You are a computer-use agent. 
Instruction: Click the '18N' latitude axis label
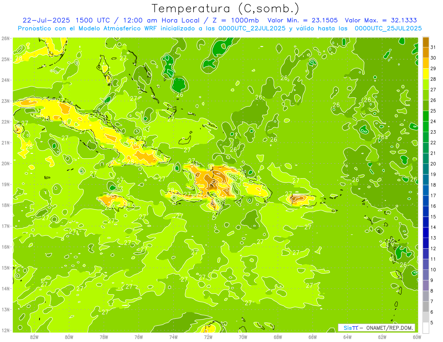[x=6, y=205]
